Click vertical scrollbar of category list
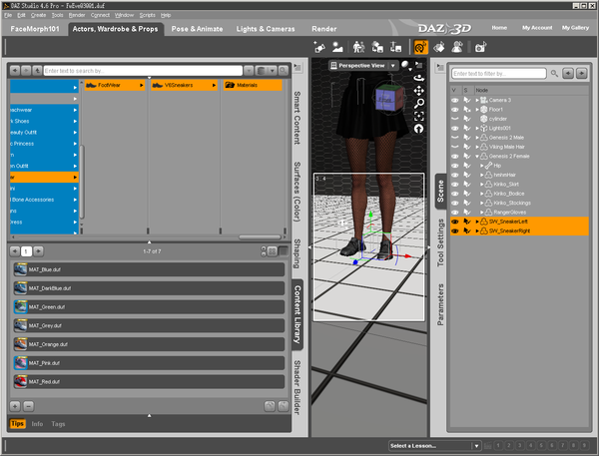 [82, 183]
